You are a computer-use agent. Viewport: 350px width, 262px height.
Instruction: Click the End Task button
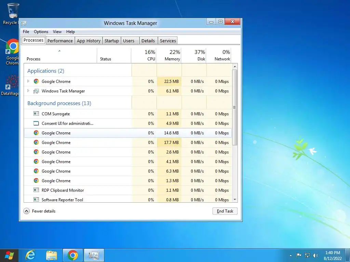pyautogui.click(x=225, y=211)
